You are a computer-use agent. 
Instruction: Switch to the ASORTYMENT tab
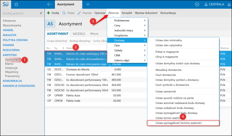coord(58,34)
